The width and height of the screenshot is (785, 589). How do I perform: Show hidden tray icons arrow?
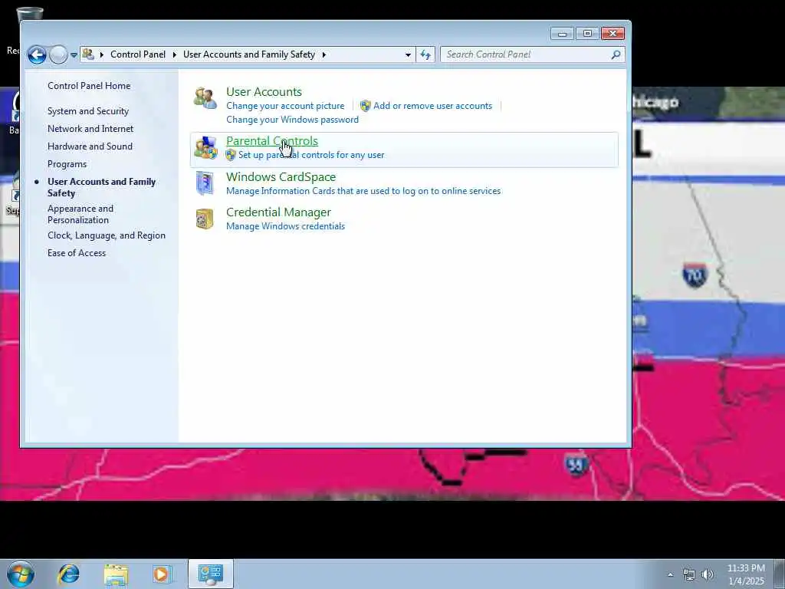pos(670,574)
